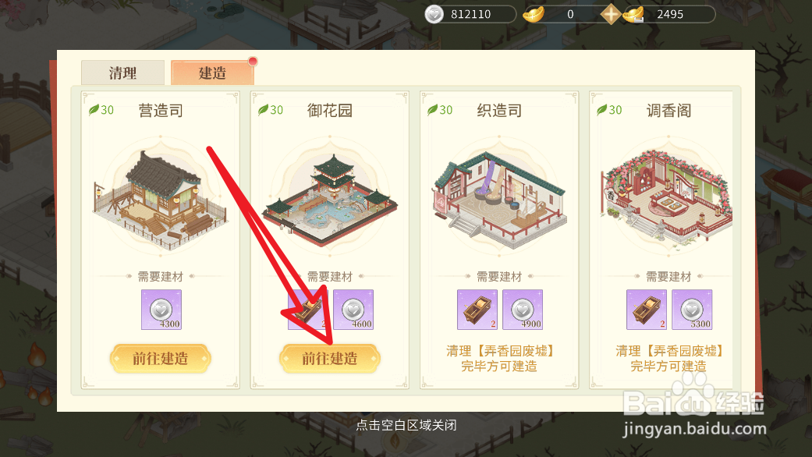Tap the 4600 silver coin material of 御花园
The width and height of the screenshot is (812, 457).
tap(353, 310)
